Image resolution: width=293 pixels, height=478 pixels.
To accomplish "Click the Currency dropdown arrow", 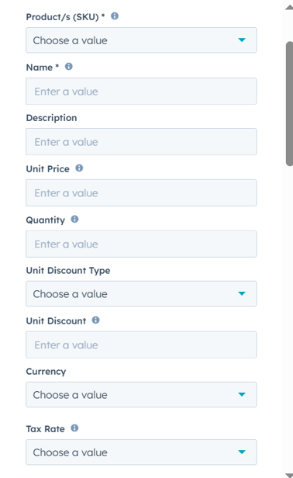I will pos(242,394).
